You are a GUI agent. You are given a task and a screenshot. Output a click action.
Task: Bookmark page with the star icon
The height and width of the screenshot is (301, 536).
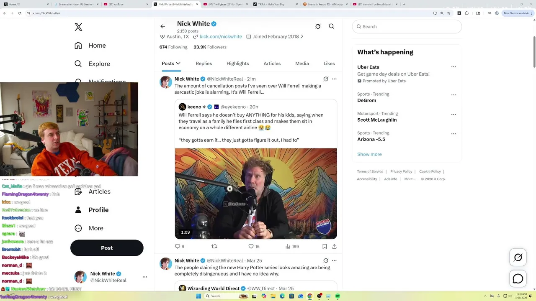click(448, 13)
